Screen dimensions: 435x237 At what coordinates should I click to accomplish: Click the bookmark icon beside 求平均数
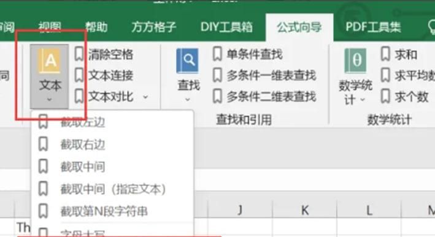click(386, 75)
